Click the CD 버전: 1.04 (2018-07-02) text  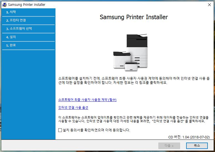(189, 137)
